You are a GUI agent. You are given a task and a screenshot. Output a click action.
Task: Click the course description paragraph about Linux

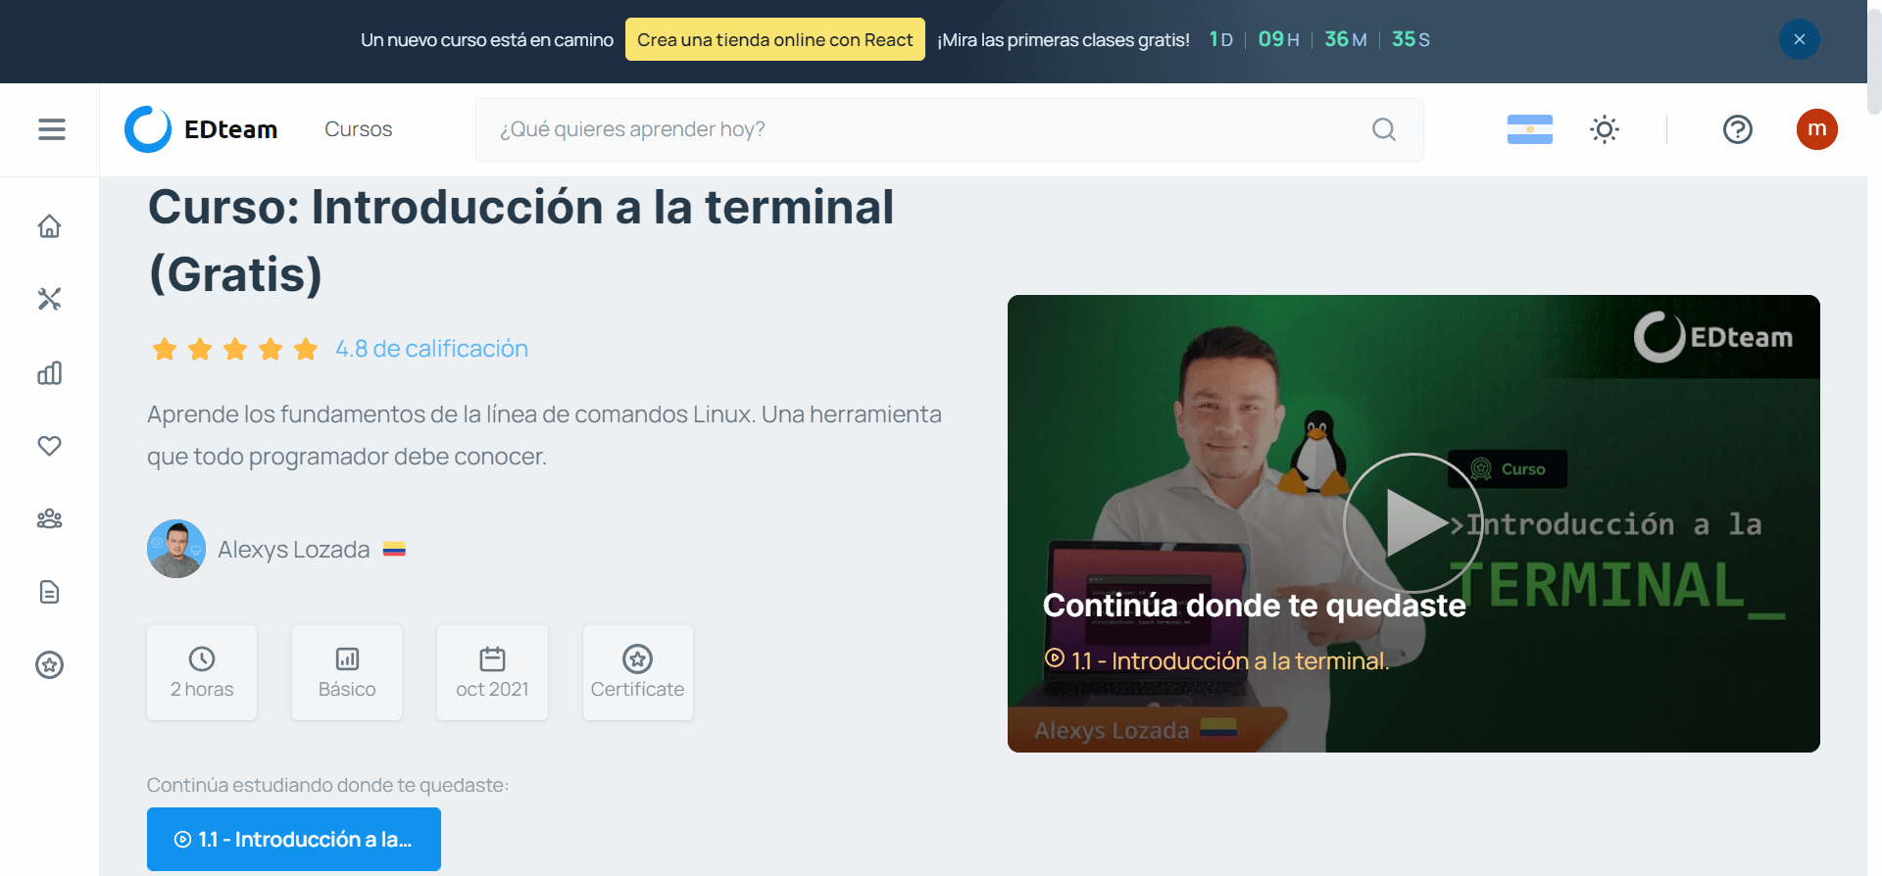[x=544, y=435]
